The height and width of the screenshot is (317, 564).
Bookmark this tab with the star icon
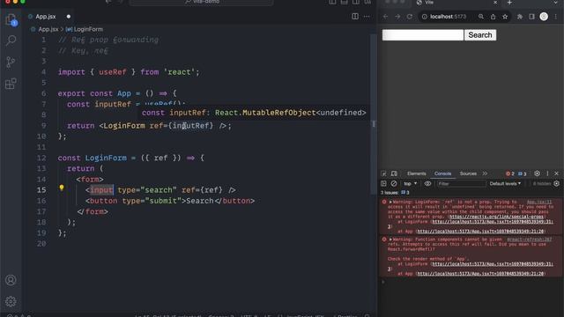click(x=505, y=17)
